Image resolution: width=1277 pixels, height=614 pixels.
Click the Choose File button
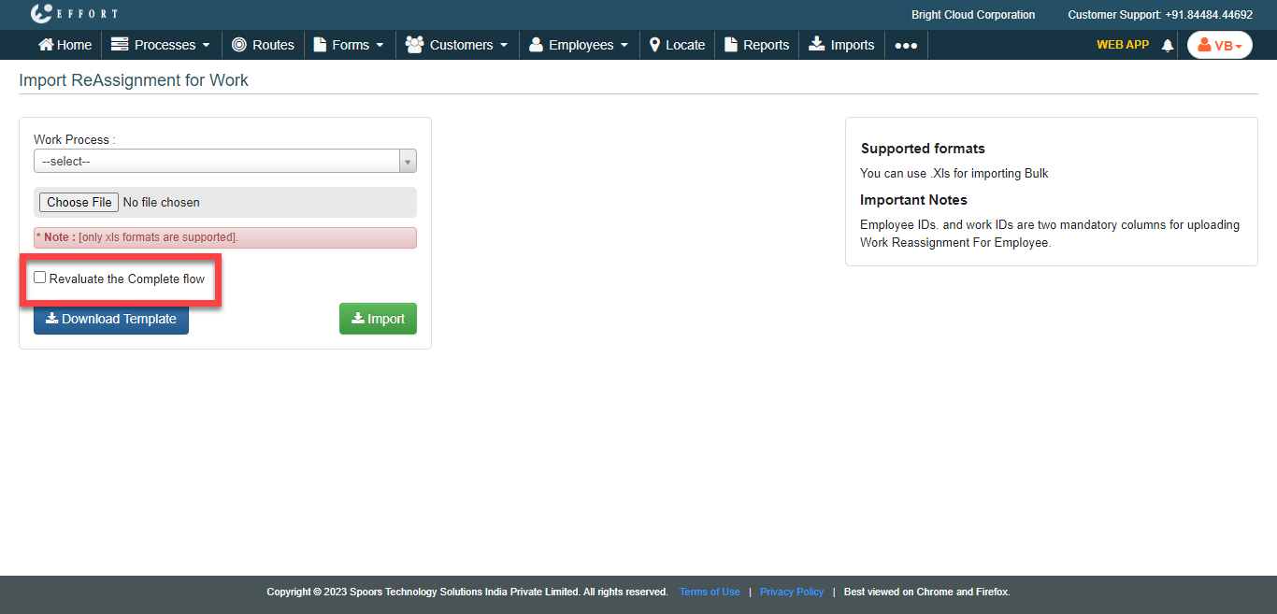point(79,202)
